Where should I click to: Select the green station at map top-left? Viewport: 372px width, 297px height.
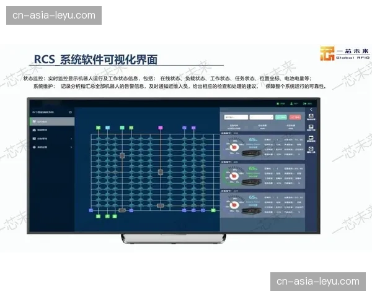(98, 127)
